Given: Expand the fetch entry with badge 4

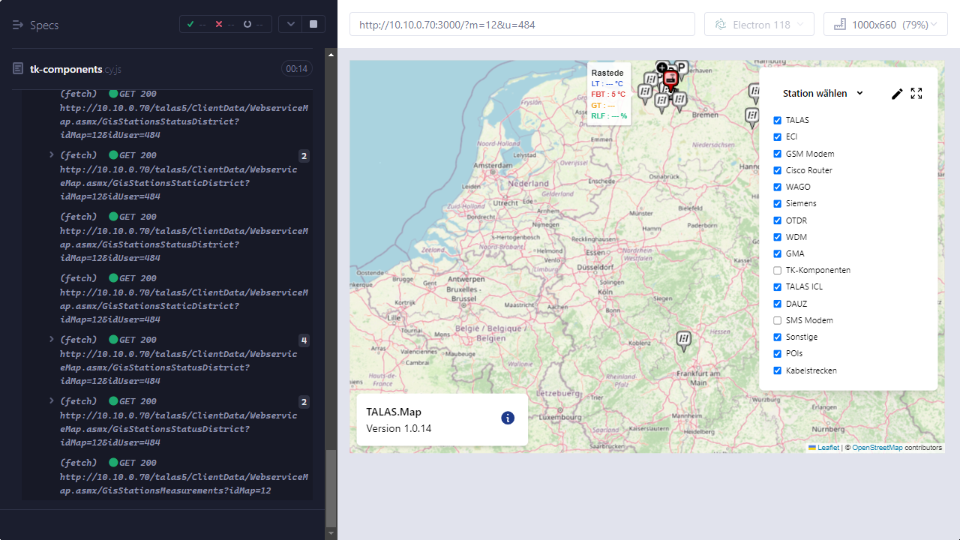Looking at the screenshot, I should 52,340.
